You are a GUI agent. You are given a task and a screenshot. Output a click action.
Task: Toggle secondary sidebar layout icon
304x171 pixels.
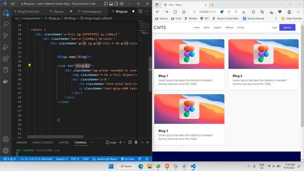(116, 3)
